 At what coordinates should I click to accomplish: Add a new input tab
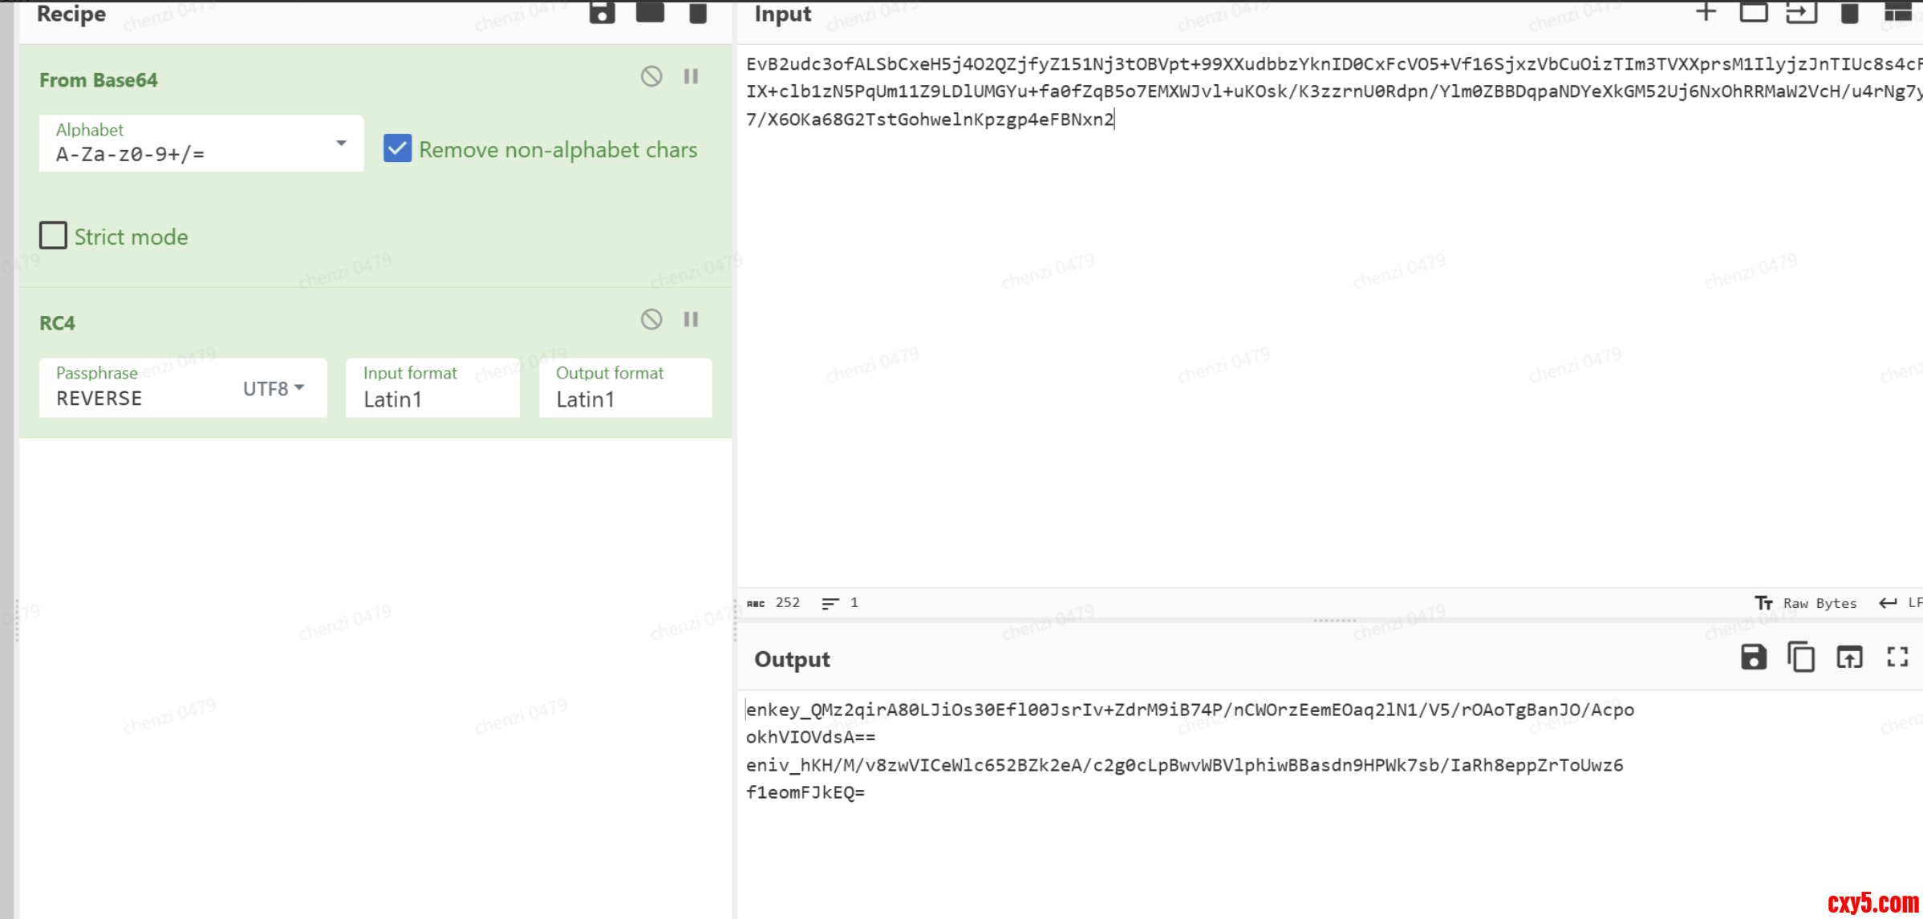point(1706,12)
